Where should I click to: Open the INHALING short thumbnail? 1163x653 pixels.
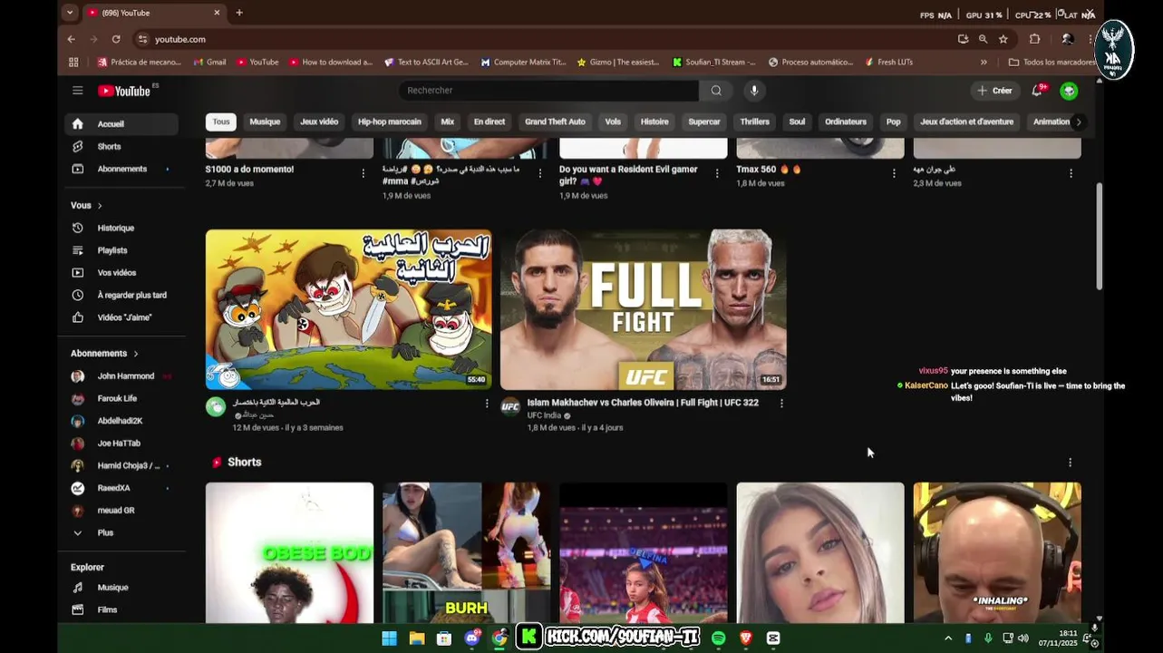[x=997, y=552]
